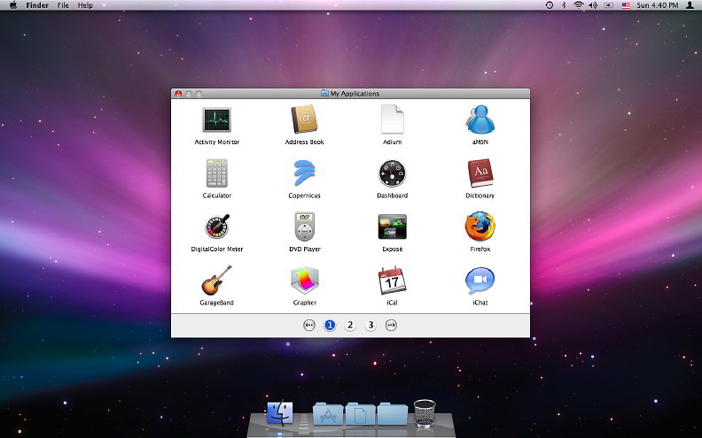Image resolution: width=702 pixels, height=438 pixels.
Task: Click the My Applications title folder icon
Action: point(325,94)
